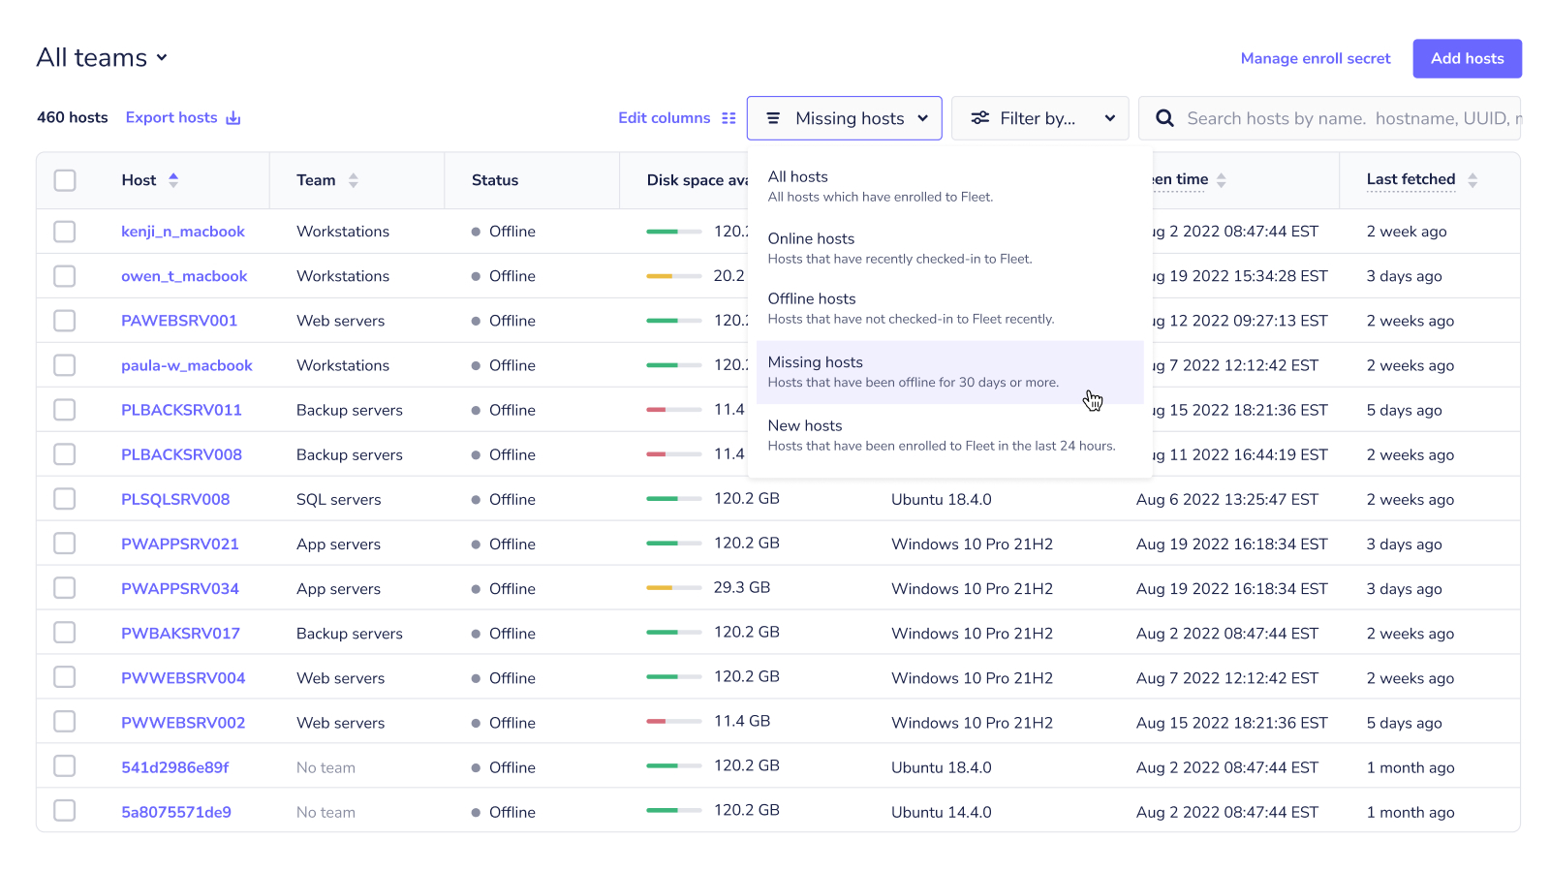Toggle the select-all hosts checkbox
Screen dimensions: 1550x872
coord(65,180)
